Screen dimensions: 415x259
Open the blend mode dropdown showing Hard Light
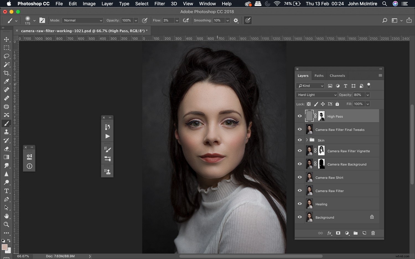[316, 95]
